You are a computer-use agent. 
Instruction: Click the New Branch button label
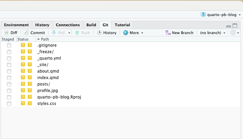tap(182, 33)
